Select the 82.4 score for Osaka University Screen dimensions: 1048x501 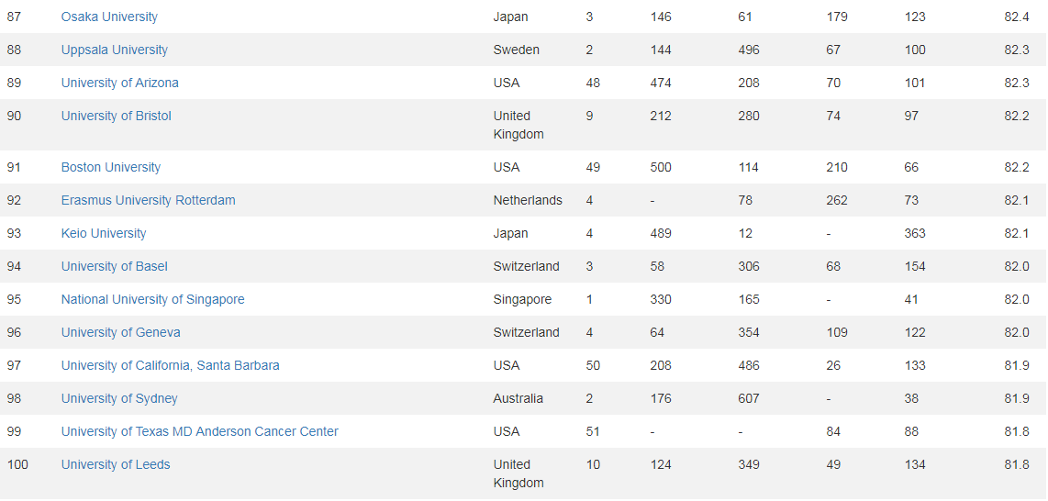tap(1017, 17)
